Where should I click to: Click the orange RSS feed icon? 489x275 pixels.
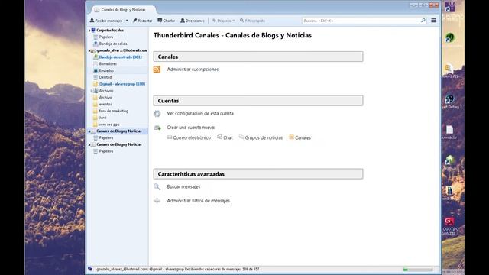pyautogui.click(x=157, y=70)
